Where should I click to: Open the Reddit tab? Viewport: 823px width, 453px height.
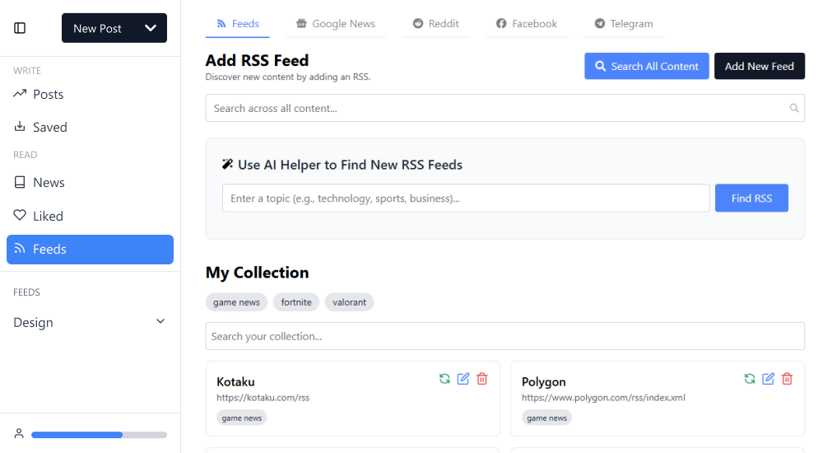436,24
